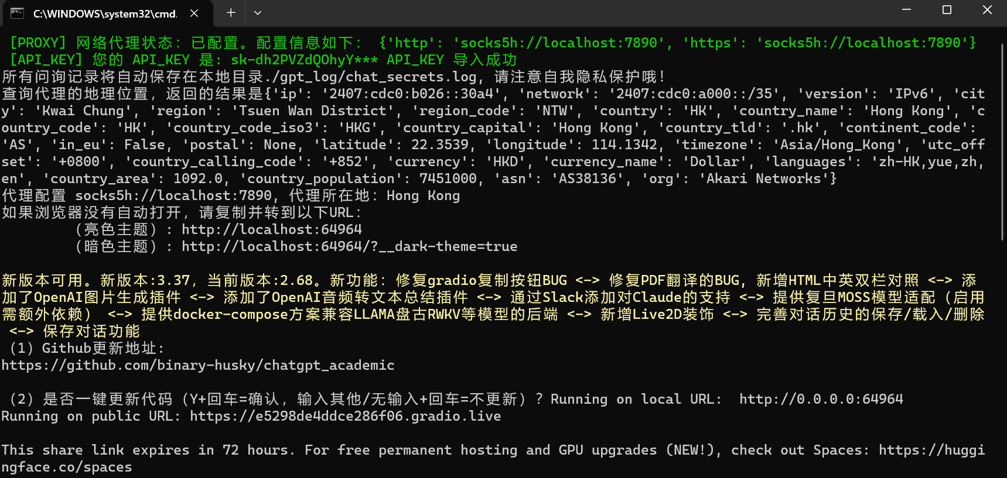Screen dimensions: 1007x478
Task: Click the terminal title bar area
Action: [527, 13]
